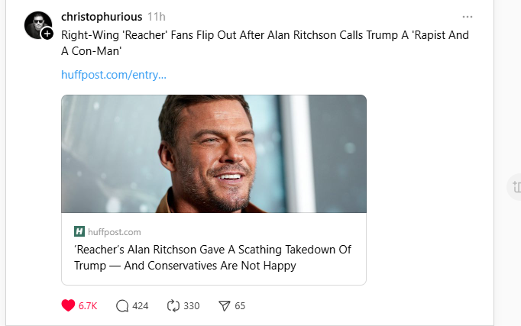Visit the christophurious username link
Viewport: 521px width, 326px height.
[x=101, y=17]
